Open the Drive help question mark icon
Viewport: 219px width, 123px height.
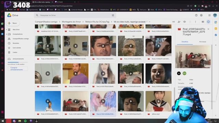(196, 15)
